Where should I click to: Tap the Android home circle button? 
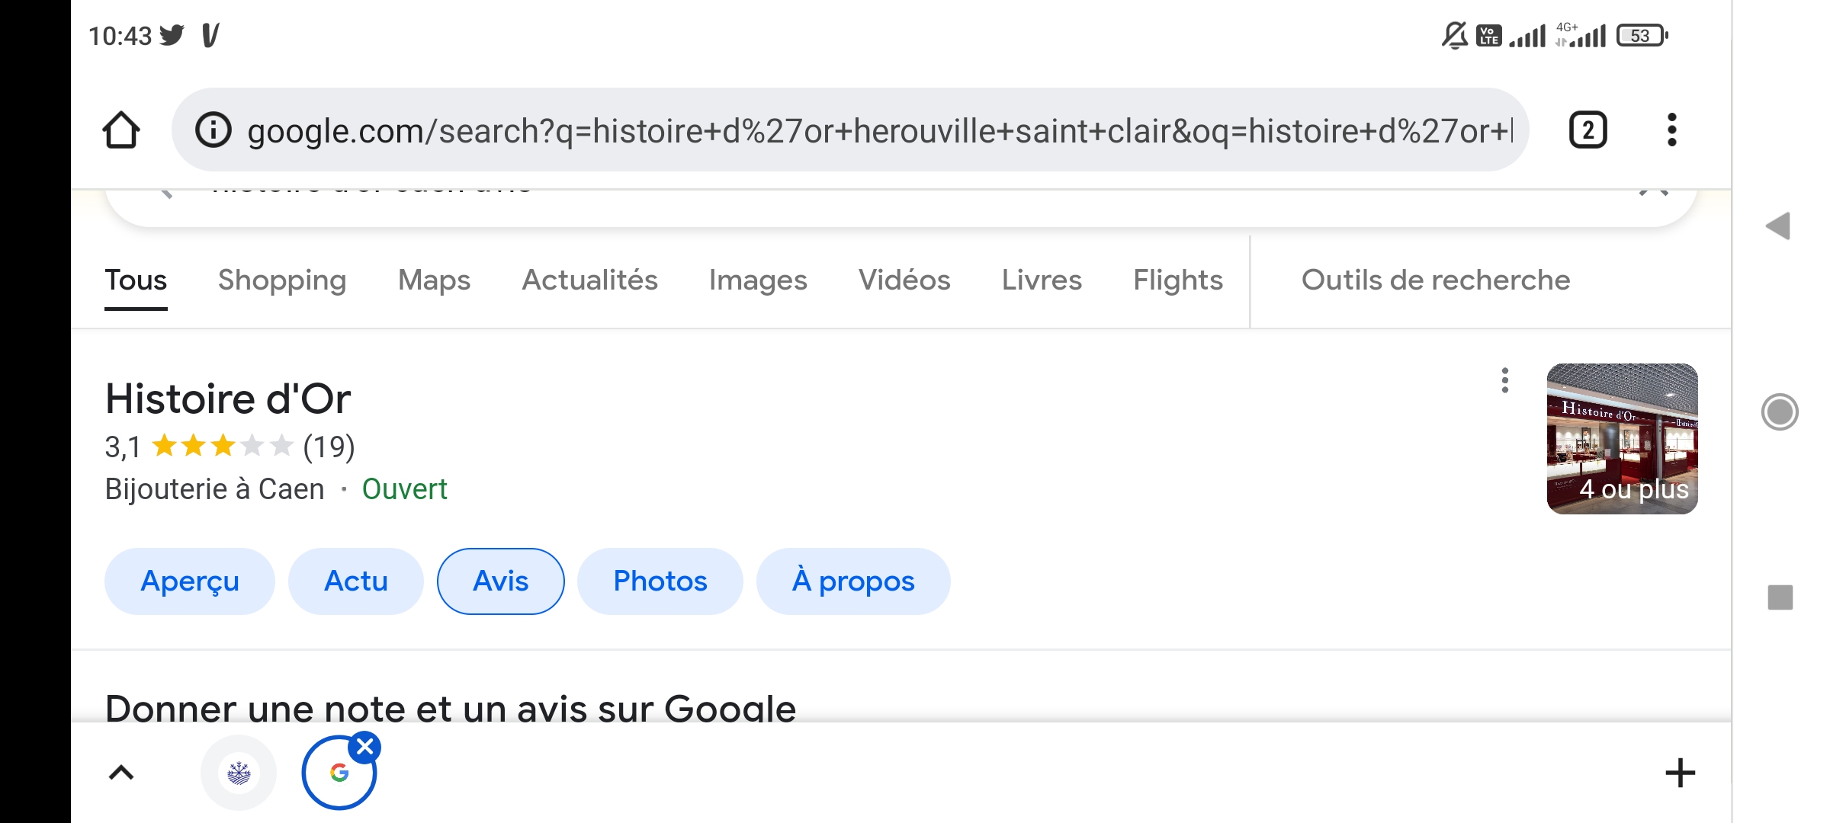(x=1780, y=412)
